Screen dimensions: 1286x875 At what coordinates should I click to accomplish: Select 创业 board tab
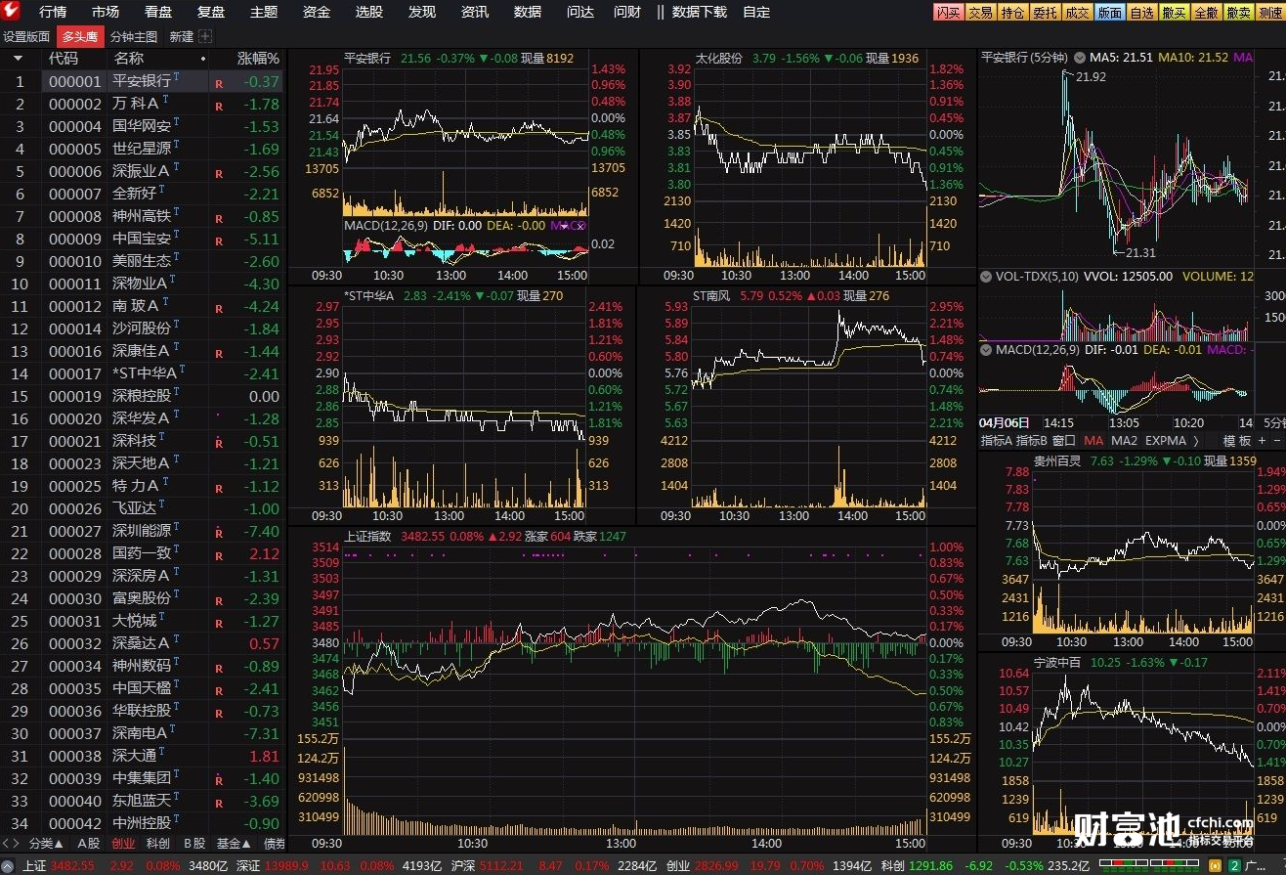point(124,843)
